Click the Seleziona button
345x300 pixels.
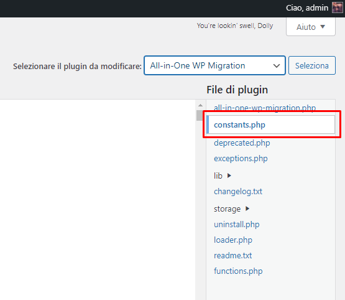(312, 65)
